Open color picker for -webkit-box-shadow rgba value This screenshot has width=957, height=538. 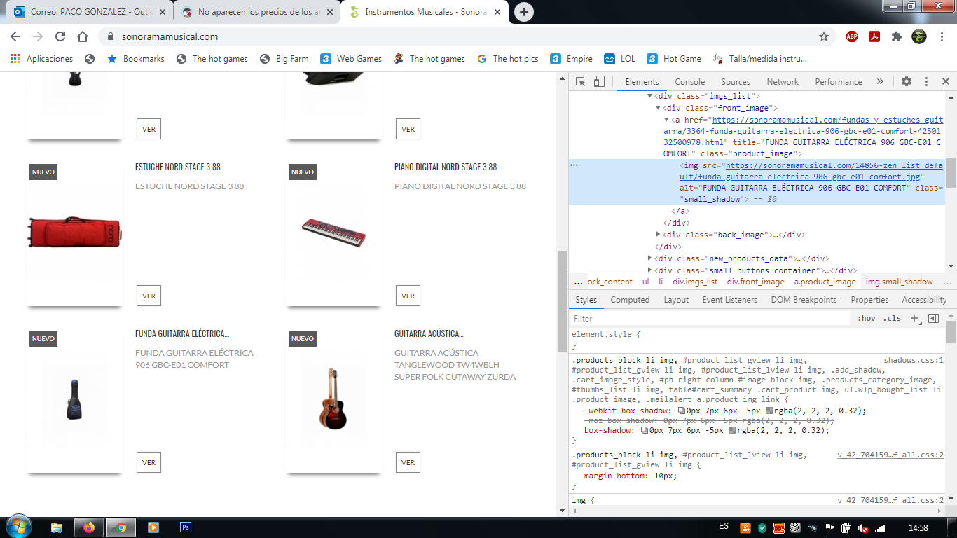pyautogui.click(x=769, y=411)
